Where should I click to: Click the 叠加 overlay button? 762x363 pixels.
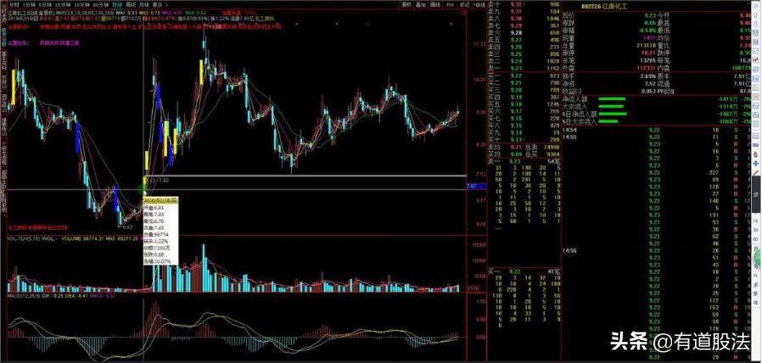[x=421, y=4]
